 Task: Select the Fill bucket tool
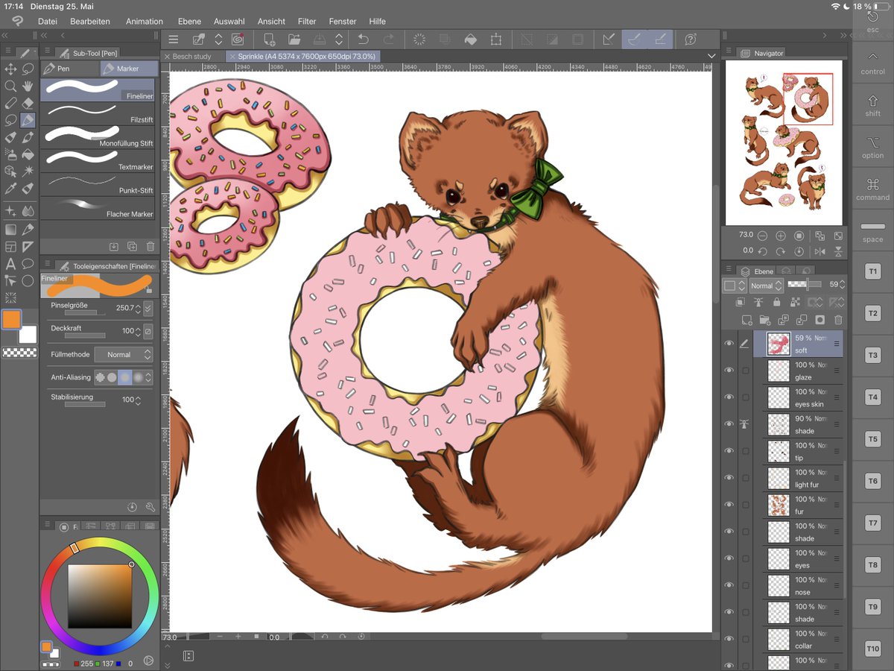[x=28, y=155]
